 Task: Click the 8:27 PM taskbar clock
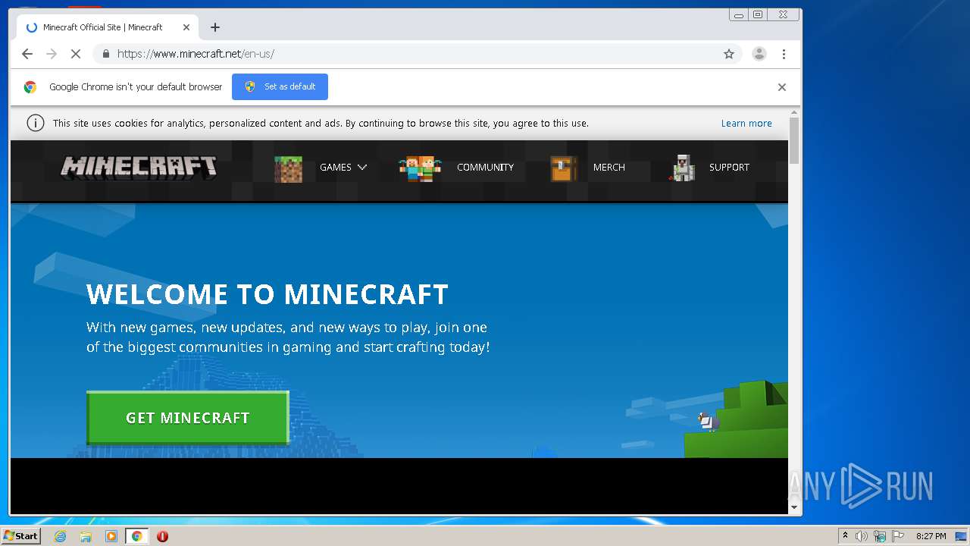(x=931, y=536)
